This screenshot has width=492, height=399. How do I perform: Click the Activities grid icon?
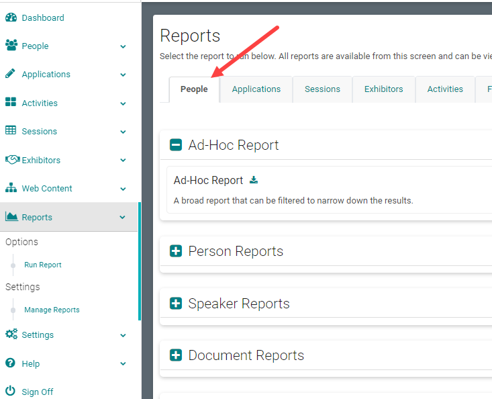click(x=11, y=103)
